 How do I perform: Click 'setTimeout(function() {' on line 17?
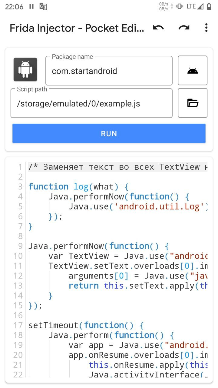point(86,325)
